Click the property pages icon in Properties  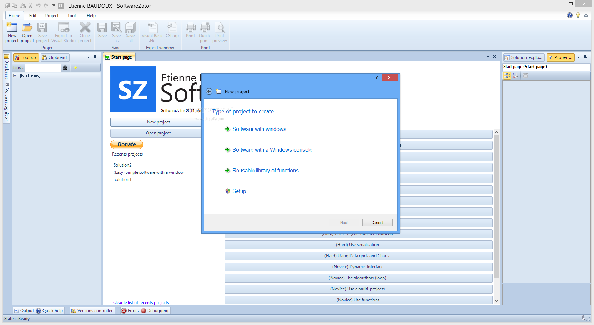525,75
